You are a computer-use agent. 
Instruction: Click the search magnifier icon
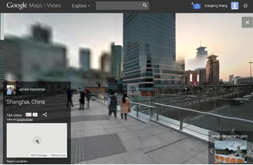145,6
